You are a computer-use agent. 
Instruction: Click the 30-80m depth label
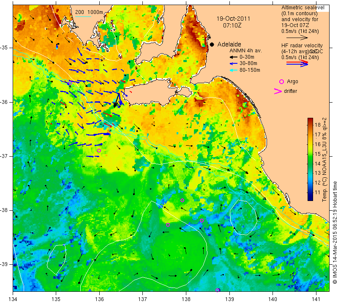tap(248, 63)
